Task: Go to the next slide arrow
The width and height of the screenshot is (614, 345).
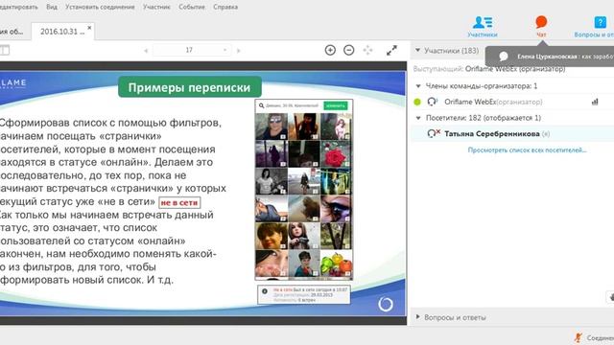Action: click(x=239, y=51)
